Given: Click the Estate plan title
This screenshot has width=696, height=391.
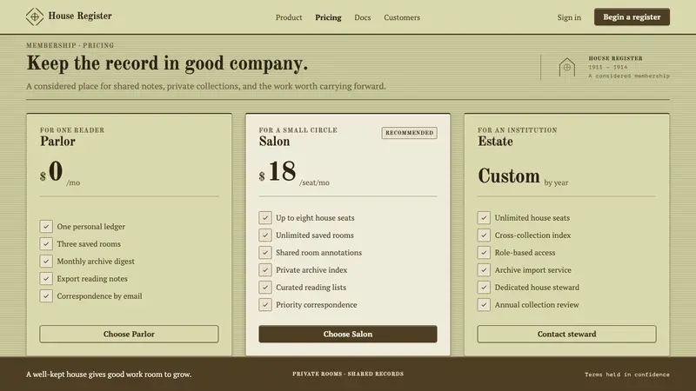Looking at the screenshot, I should click(x=495, y=142).
